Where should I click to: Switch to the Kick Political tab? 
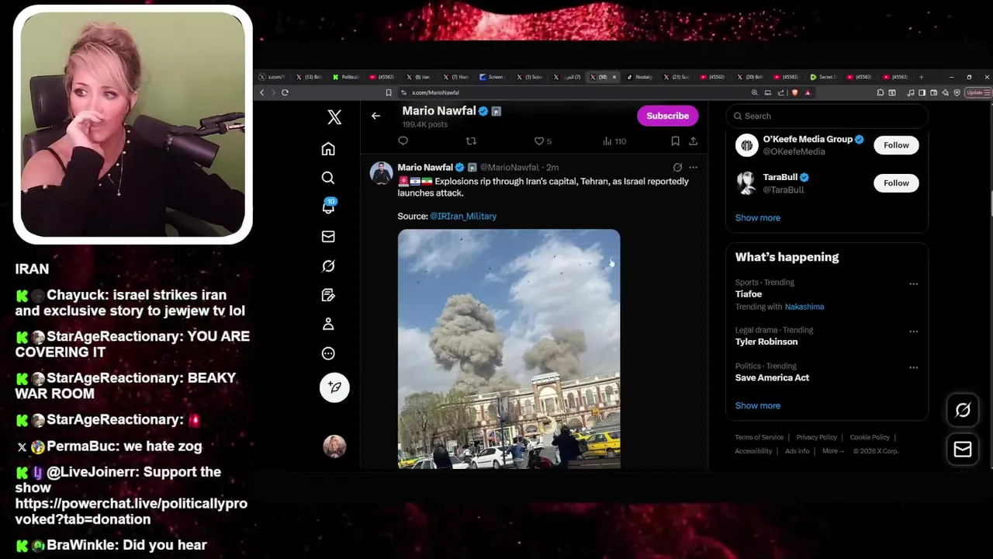(346, 77)
